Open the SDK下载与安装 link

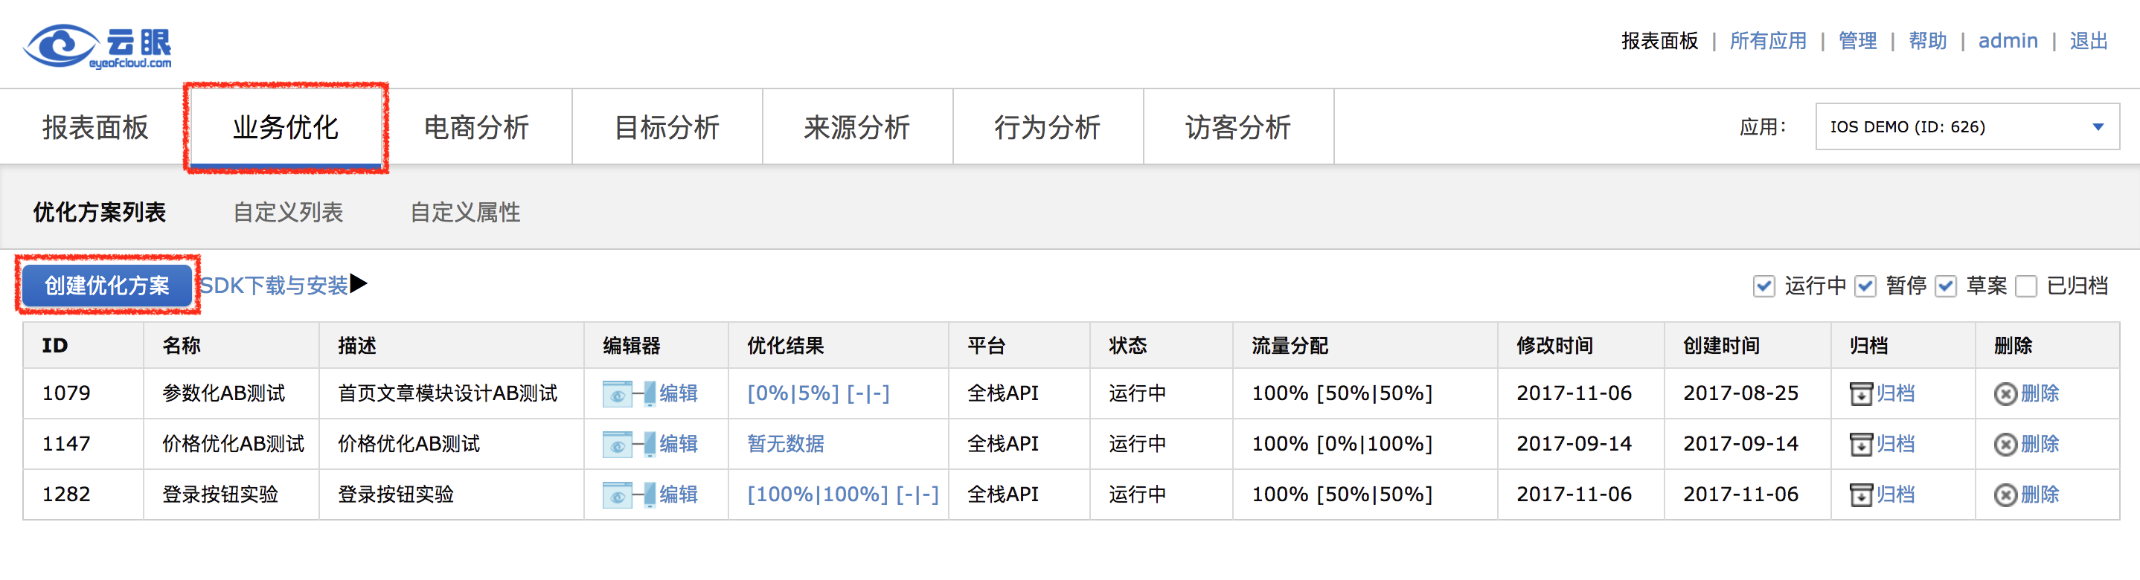point(274,286)
